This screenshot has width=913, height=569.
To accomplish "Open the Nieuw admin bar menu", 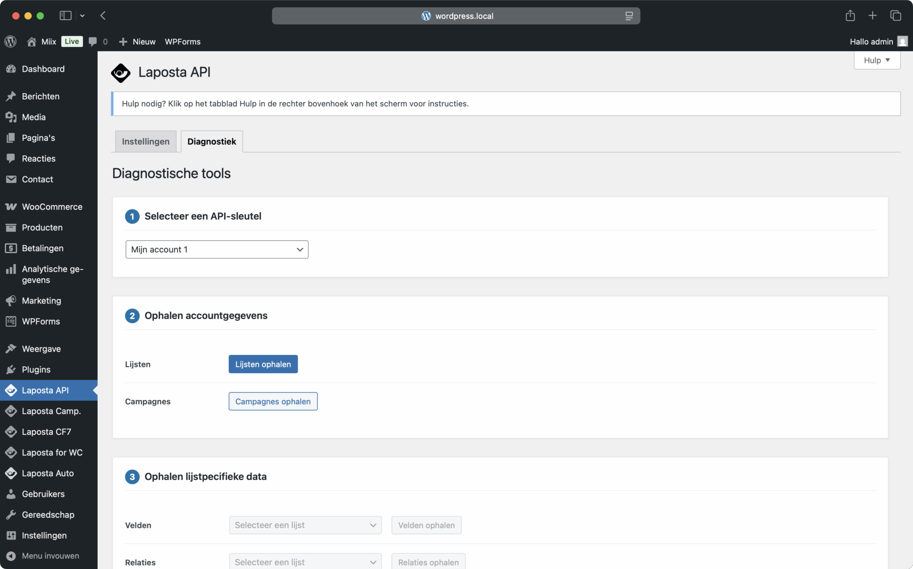I will 137,41.
